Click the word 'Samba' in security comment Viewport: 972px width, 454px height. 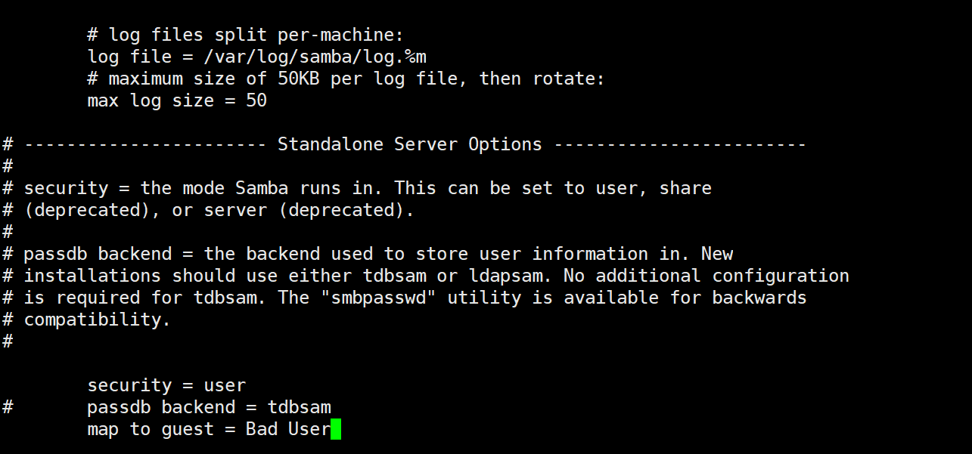[262, 188]
